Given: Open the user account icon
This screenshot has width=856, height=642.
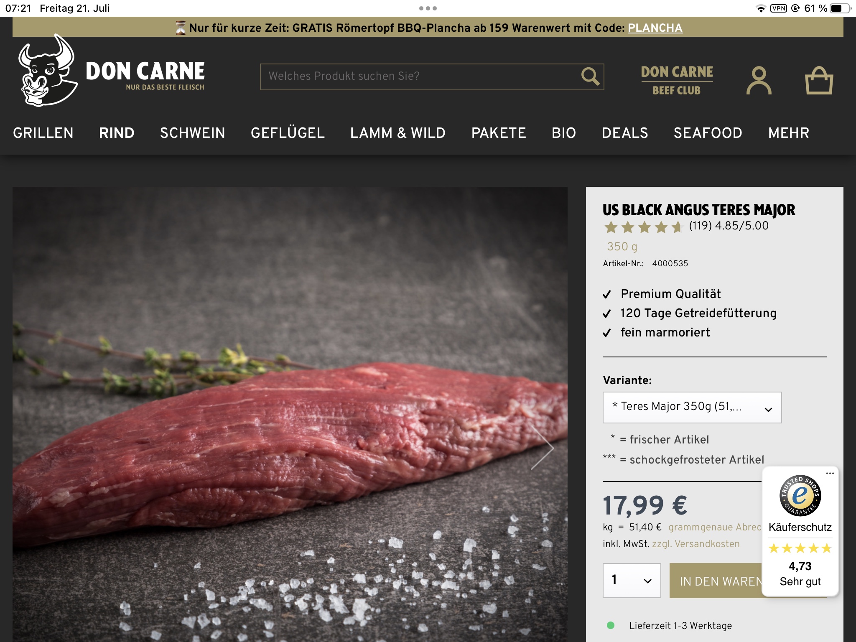Looking at the screenshot, I should pyautogui.click(x=759, y=80).
